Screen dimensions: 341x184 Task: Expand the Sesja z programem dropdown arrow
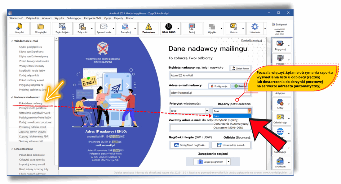point(228,162)
